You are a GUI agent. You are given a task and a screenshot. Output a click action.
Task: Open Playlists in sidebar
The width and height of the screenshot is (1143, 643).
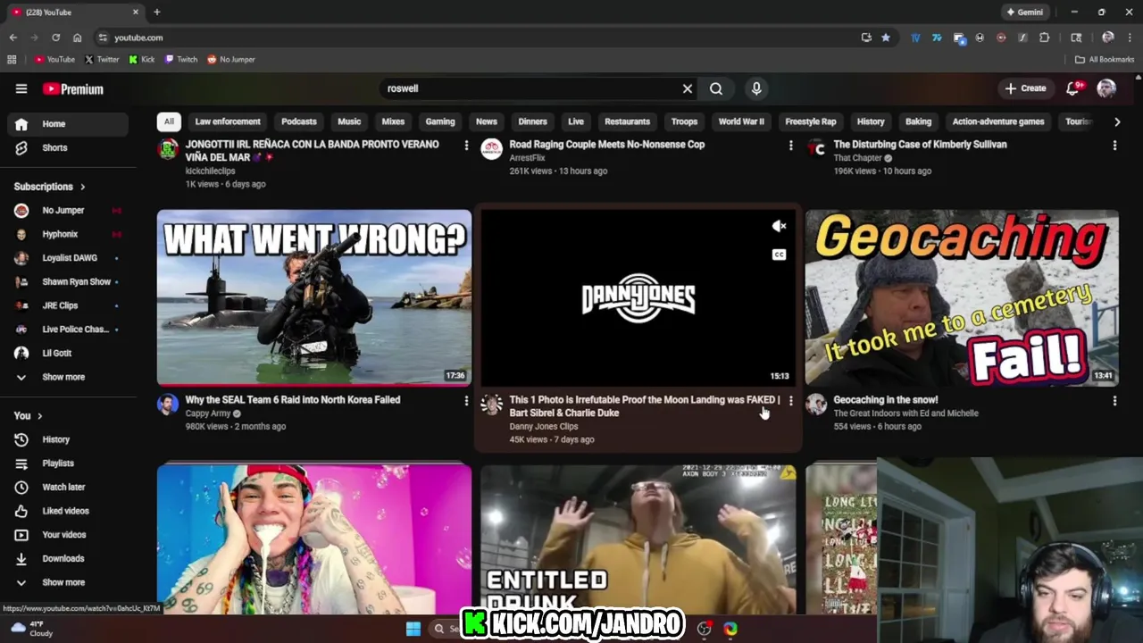click(x=68, y=463)
